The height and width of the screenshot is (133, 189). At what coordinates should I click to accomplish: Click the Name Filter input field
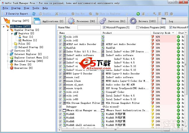tap(89, 28)
